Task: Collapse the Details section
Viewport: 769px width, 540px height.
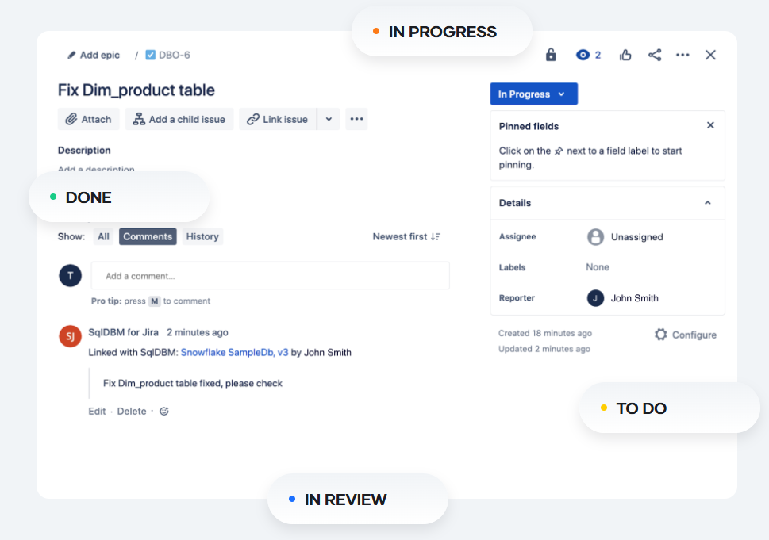Action: 708,203
